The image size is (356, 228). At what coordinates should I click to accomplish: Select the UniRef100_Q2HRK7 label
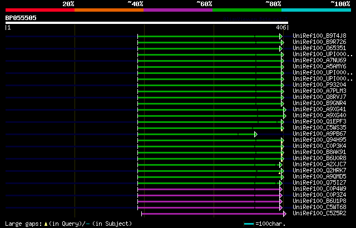click(319, 170)
